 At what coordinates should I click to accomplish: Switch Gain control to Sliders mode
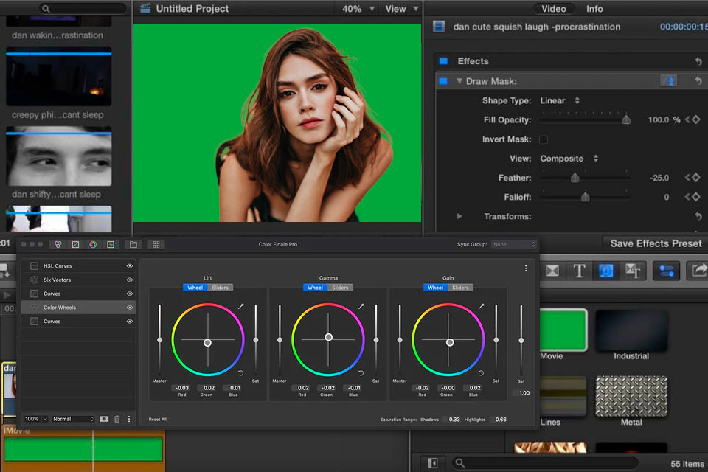[460, 288]
